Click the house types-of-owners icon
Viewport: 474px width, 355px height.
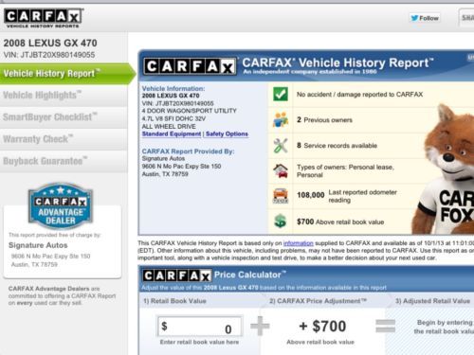coord(281,171)
